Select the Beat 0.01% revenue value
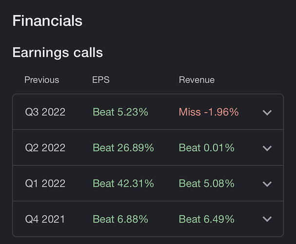 [x=207, y=147]
